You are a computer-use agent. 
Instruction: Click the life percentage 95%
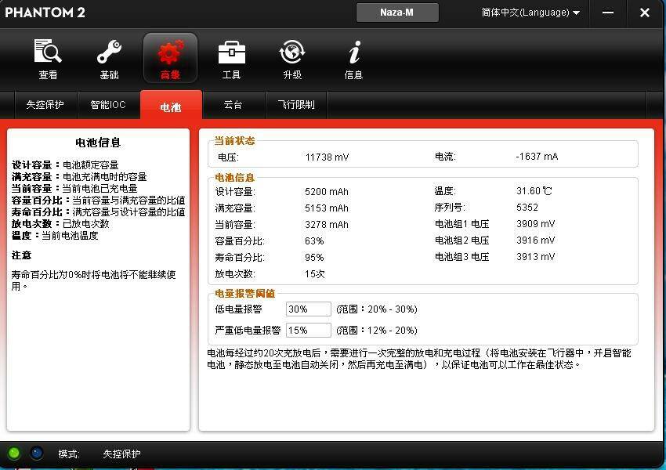tap(314, 257)
